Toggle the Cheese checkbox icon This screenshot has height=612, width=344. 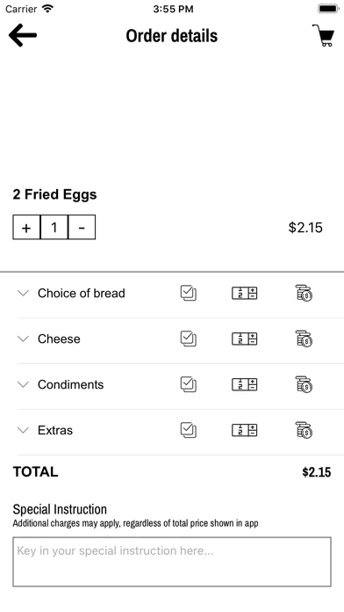[x=189, y=339]
